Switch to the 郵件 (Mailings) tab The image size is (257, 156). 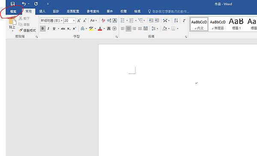point(110,11)
